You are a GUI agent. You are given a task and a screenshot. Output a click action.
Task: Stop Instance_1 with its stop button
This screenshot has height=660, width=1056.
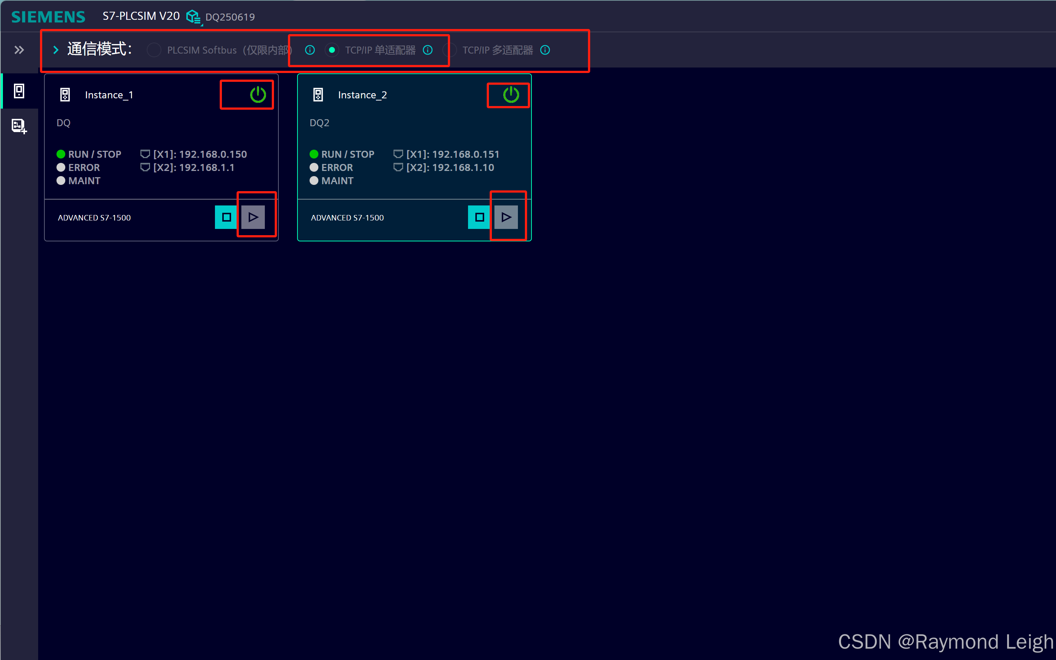tap(226, 216)
